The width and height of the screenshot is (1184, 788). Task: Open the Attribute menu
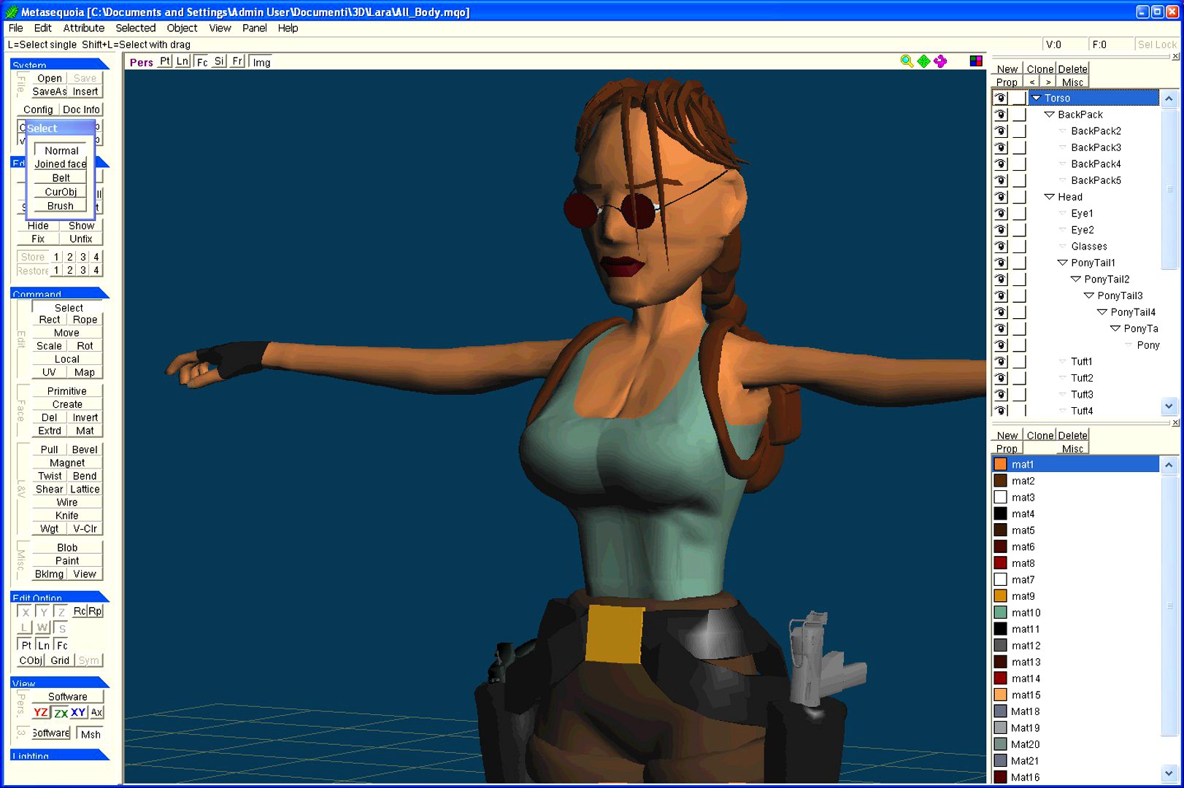click(83, 28)
